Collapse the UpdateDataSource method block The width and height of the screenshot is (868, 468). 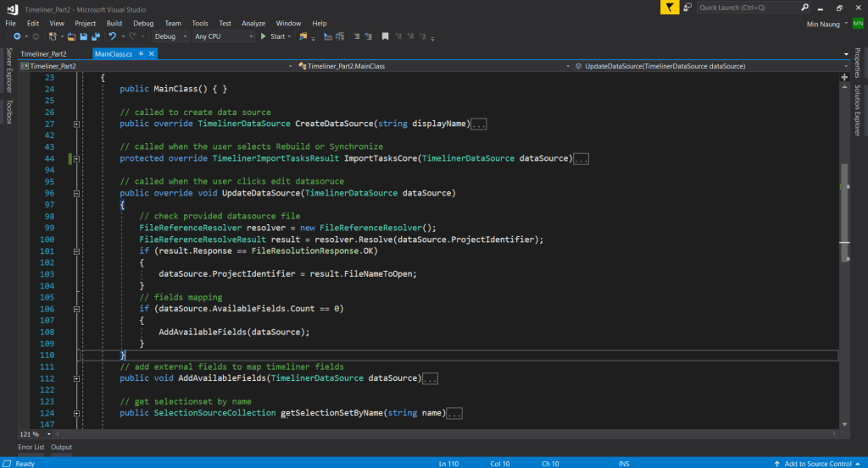point(77,193)
